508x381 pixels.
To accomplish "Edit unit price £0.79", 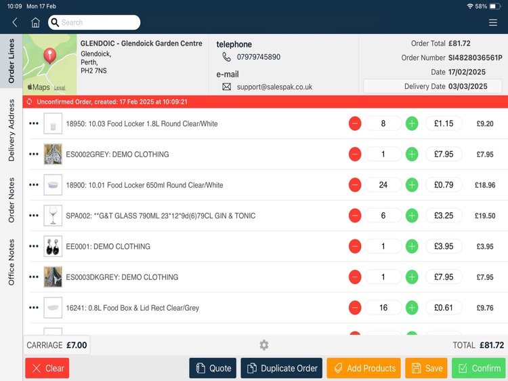I will [444, 185].
